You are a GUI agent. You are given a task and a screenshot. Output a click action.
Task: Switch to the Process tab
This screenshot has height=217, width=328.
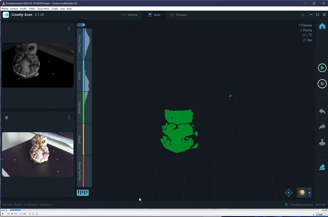pyautogui.click(x=178, y=15)
